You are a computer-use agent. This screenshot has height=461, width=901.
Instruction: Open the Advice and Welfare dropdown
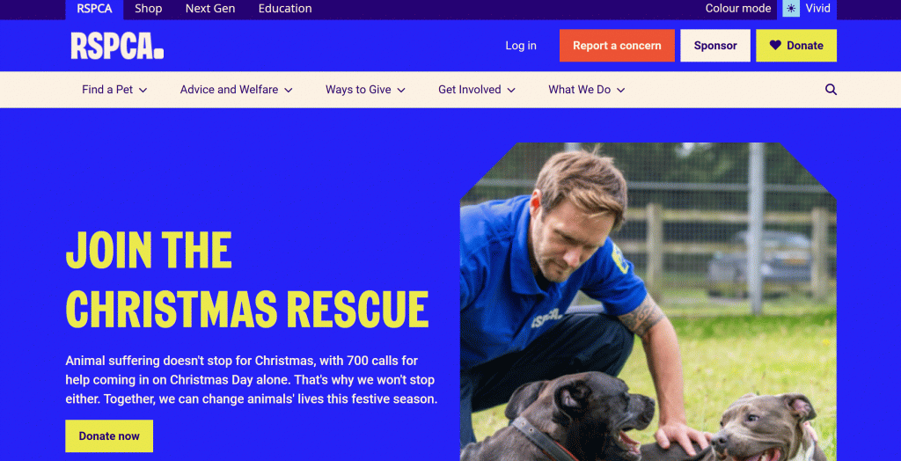(236, 90)
